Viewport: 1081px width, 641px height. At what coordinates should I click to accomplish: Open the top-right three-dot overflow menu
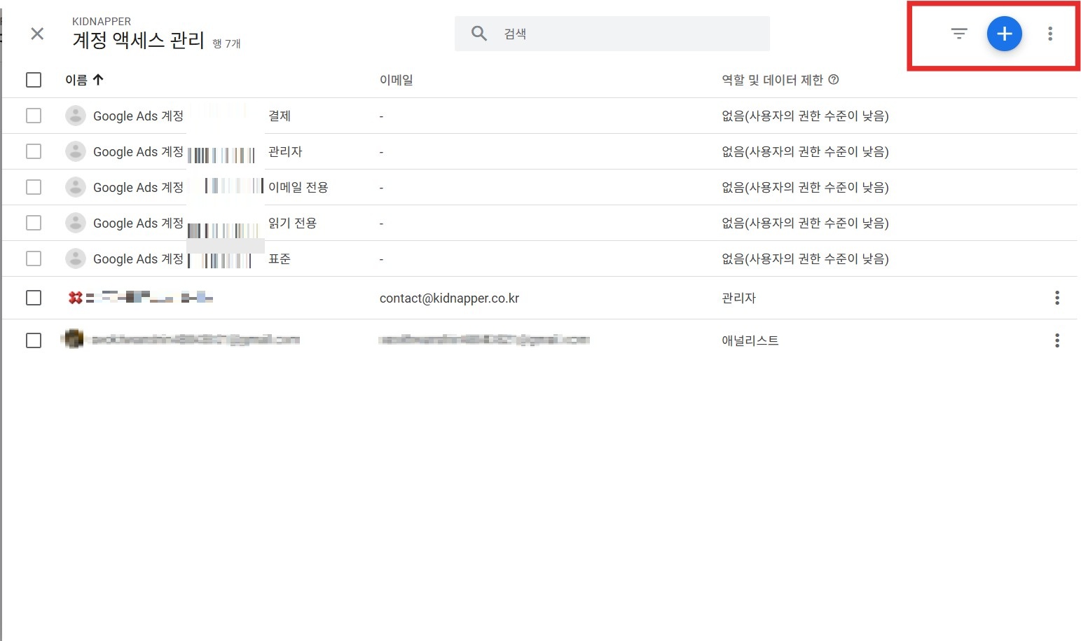[x=1050, y=33]
